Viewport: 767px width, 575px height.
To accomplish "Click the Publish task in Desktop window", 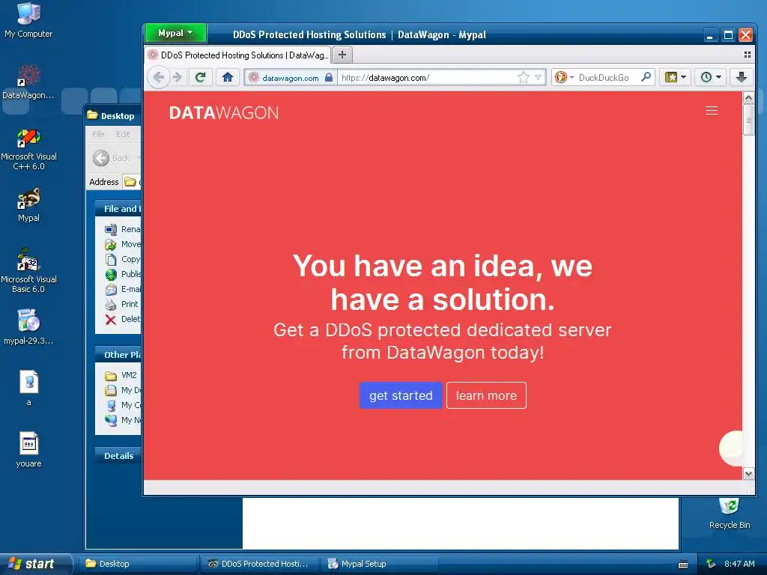I will tap(122, 274).
